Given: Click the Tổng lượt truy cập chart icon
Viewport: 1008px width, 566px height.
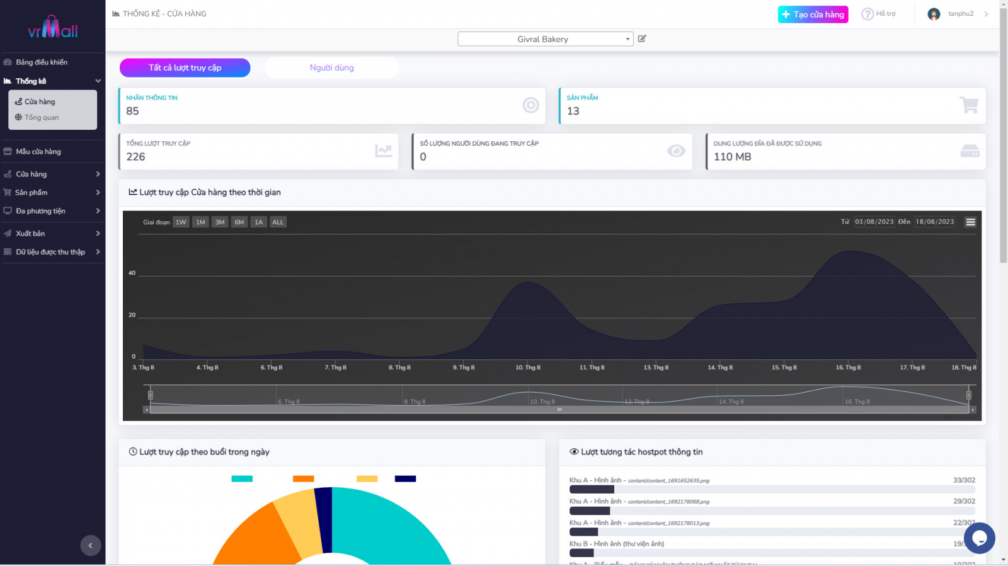Looking at the screenshot, I should (x=384, y=151).
